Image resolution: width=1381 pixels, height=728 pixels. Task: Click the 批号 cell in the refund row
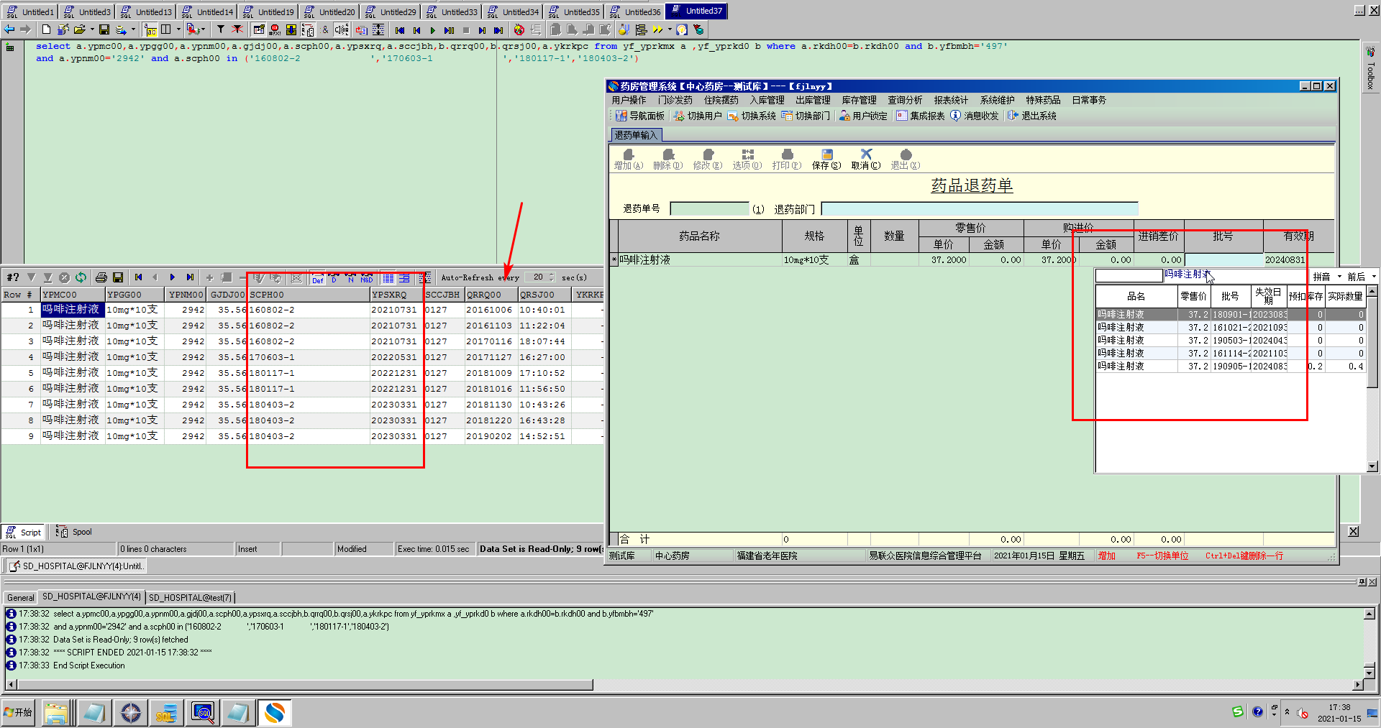click(1223, 260)
